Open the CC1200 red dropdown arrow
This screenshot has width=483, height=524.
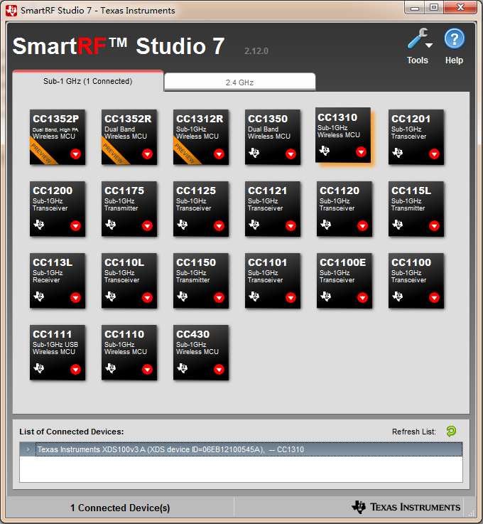[75, 226]
